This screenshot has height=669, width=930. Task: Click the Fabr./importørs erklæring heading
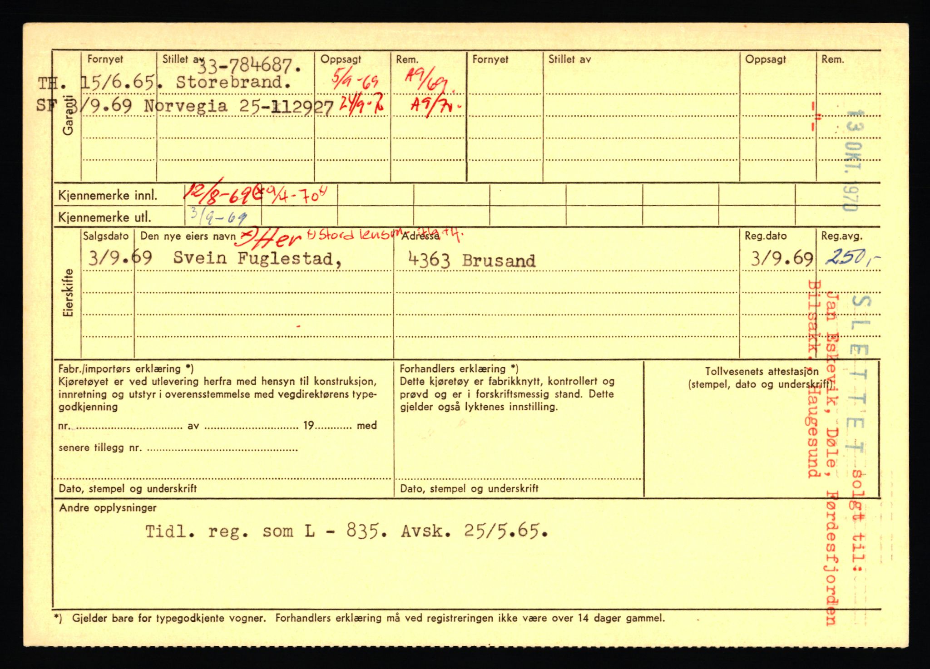point(126,369)
